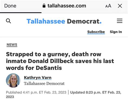Image resolution: width=128 pixels, height=103 pixels.
Task: Open the NEWS section link
Action: point(12,45)
